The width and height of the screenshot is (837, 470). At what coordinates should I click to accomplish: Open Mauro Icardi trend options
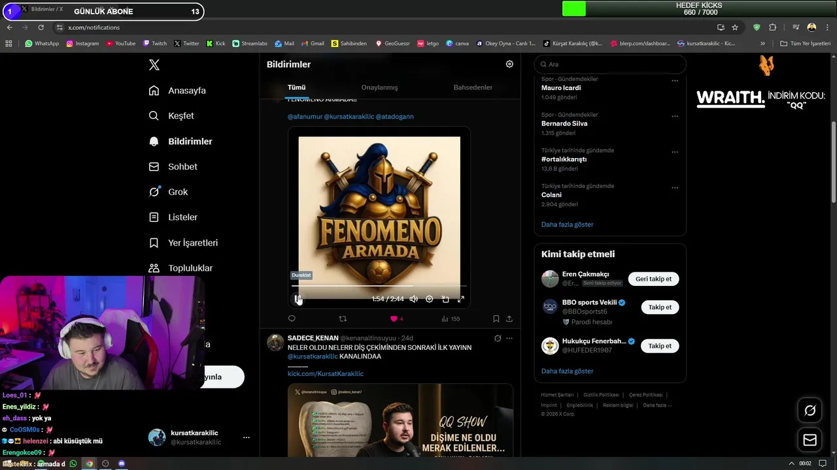tap(675, 81)
